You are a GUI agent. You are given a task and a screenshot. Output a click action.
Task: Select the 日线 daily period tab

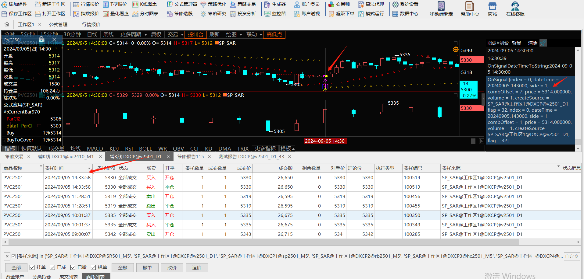coord(92,34)
